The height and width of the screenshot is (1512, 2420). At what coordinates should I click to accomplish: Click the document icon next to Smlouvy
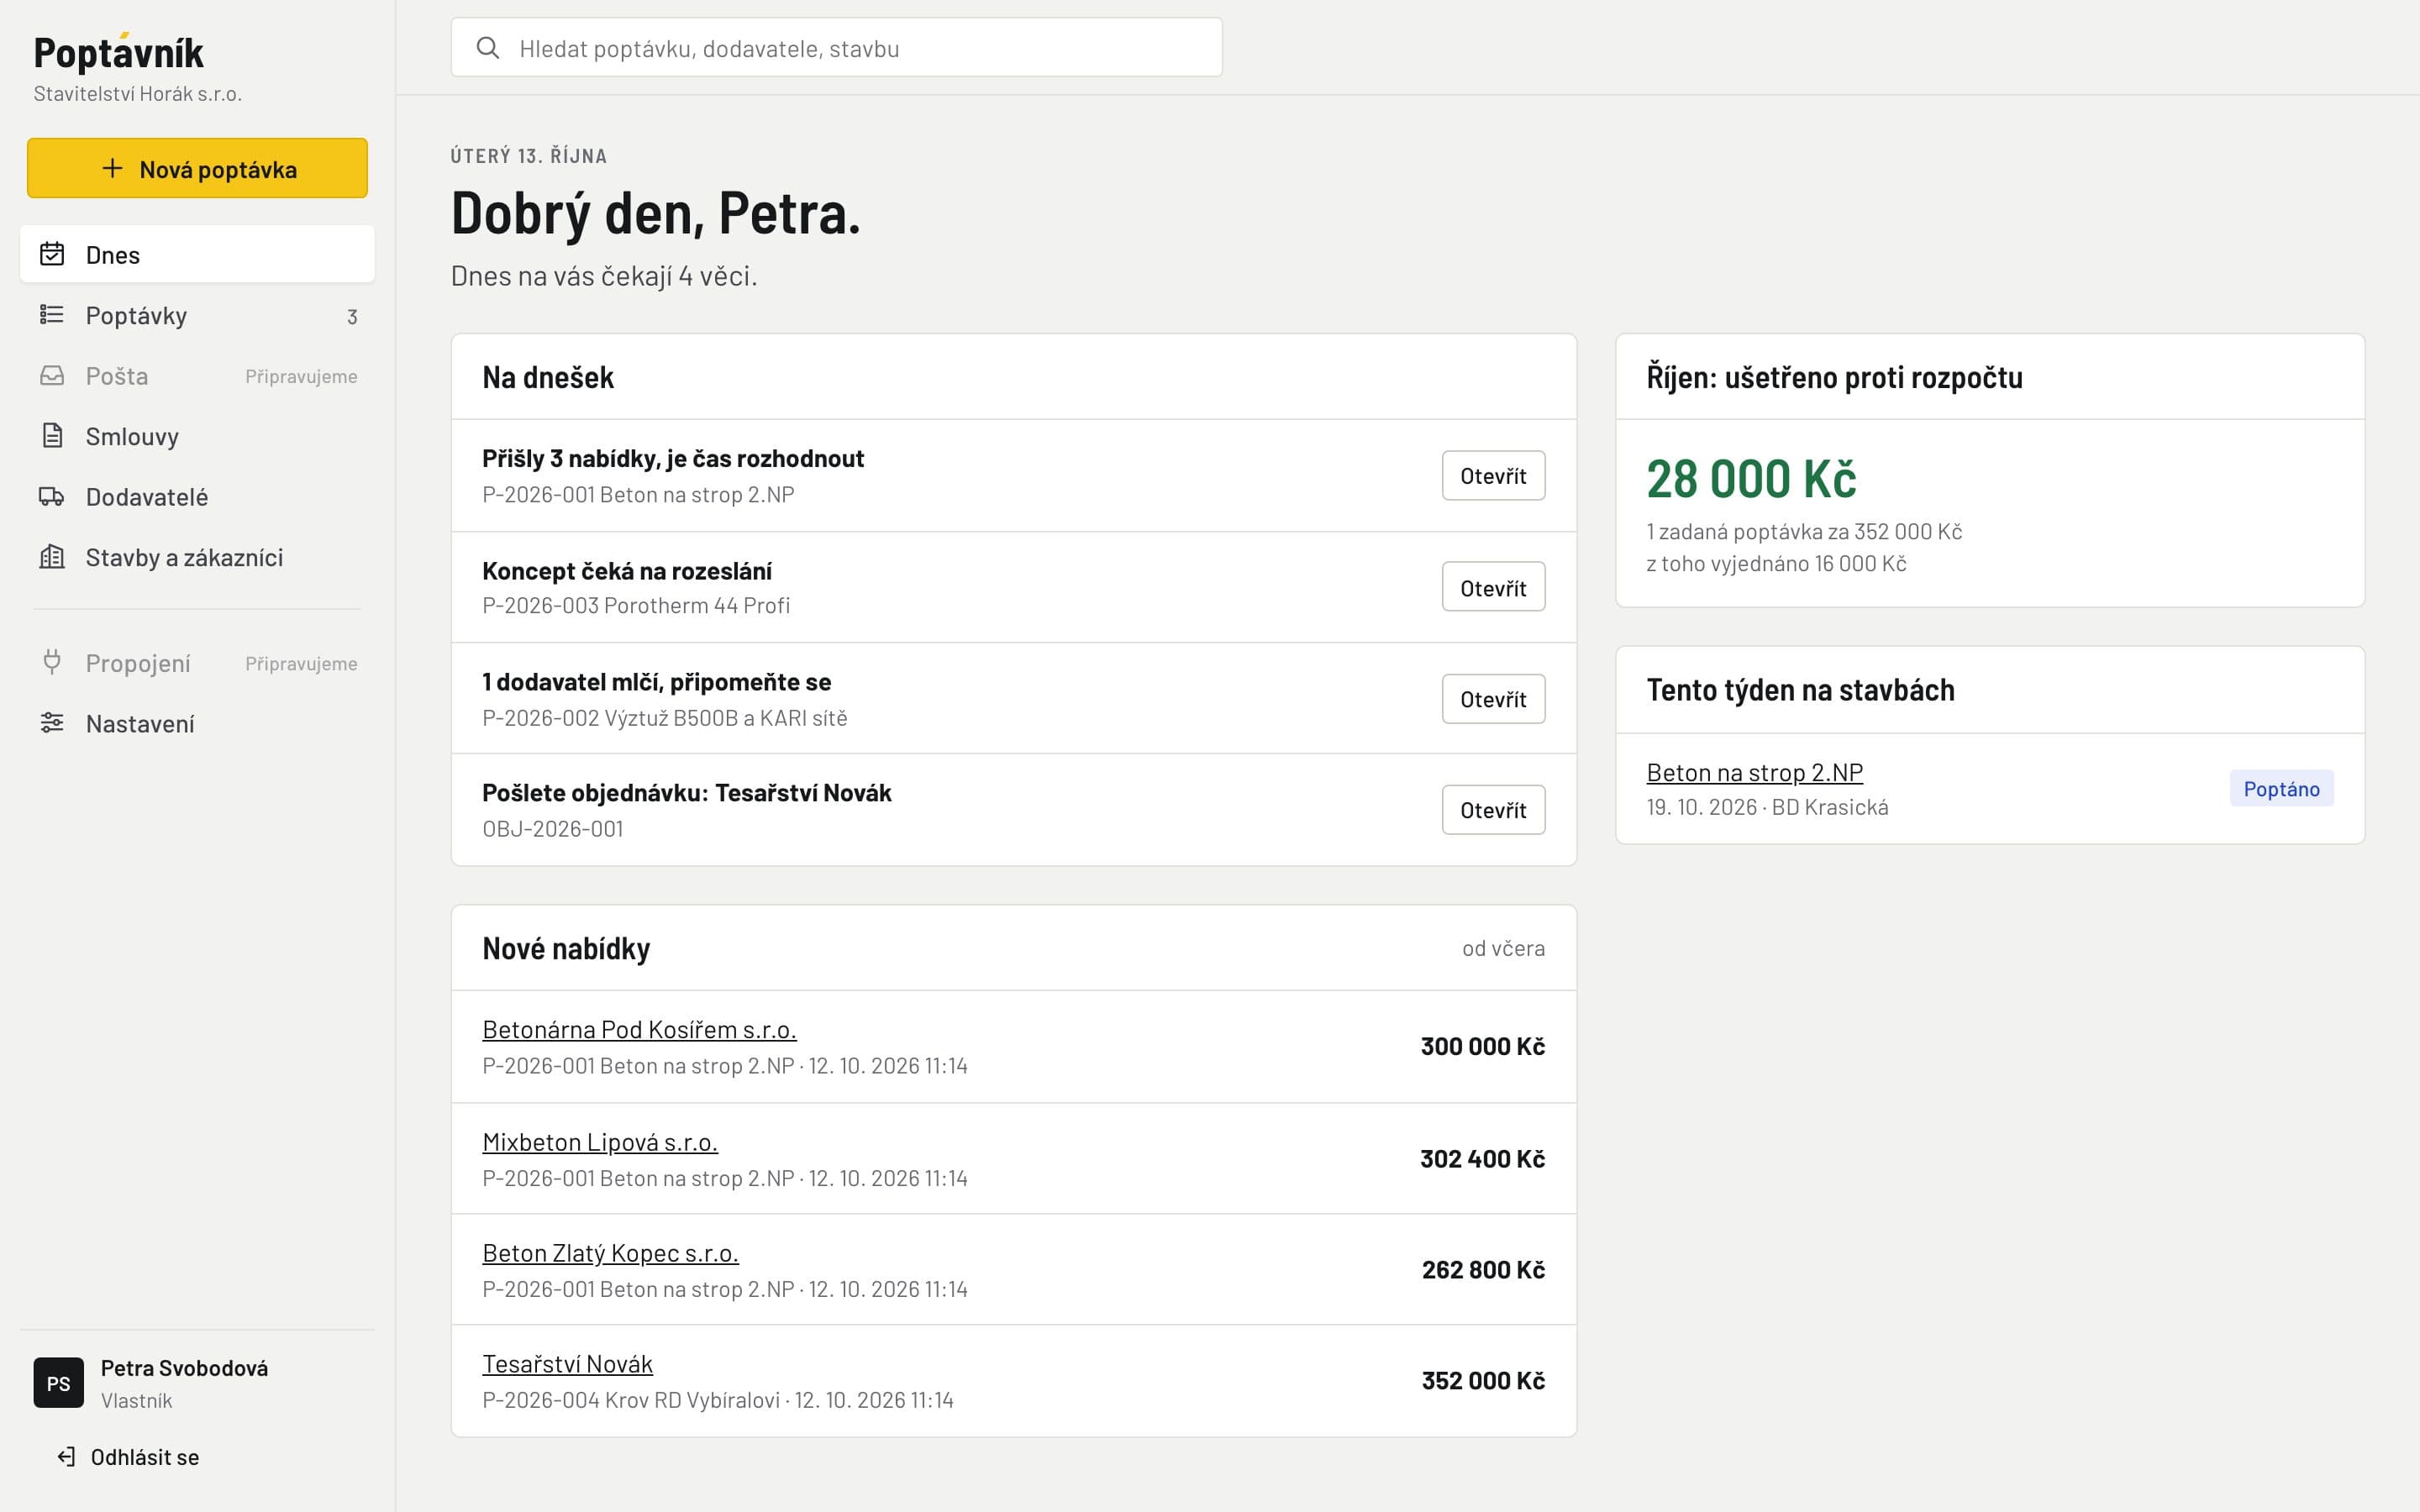tap(52, 436)
